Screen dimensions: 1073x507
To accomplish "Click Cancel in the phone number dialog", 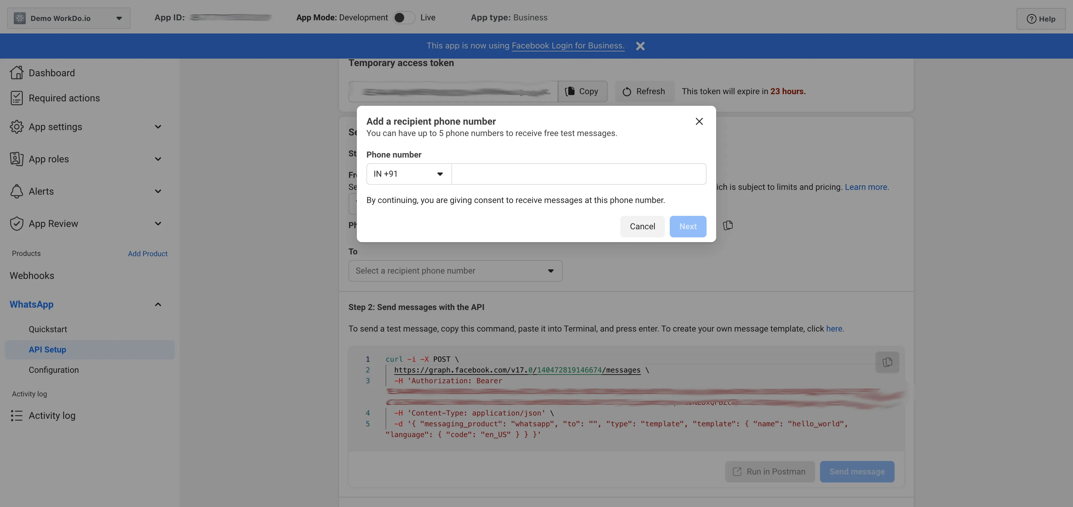I will 642,226.
